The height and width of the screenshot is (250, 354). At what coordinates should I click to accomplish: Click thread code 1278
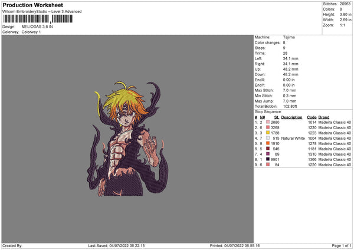312,143
